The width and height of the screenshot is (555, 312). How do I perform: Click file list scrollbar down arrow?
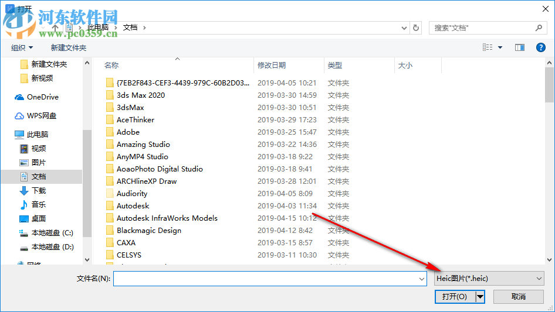(x=549, y=260)
